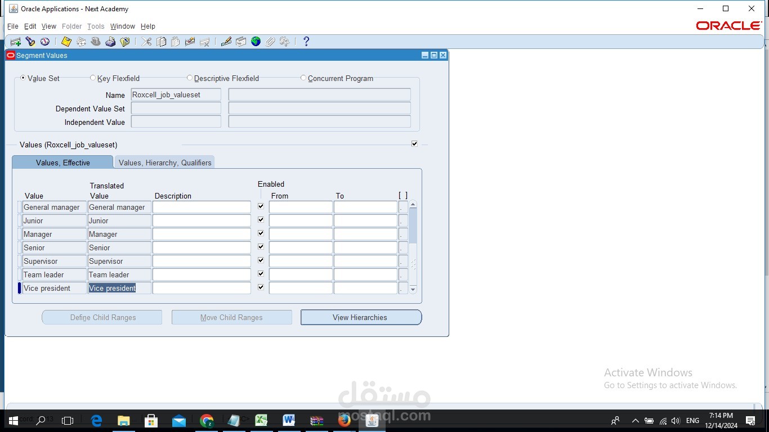Click the Copy toolbar icon
Viewport: 769px width, 432px height.
pos(161,42)
